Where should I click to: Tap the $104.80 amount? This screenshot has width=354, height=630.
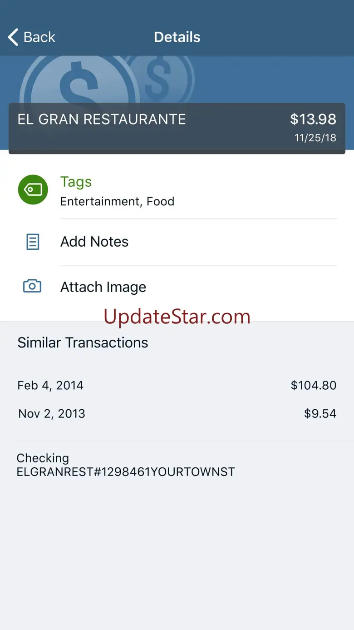pos(314,386)
